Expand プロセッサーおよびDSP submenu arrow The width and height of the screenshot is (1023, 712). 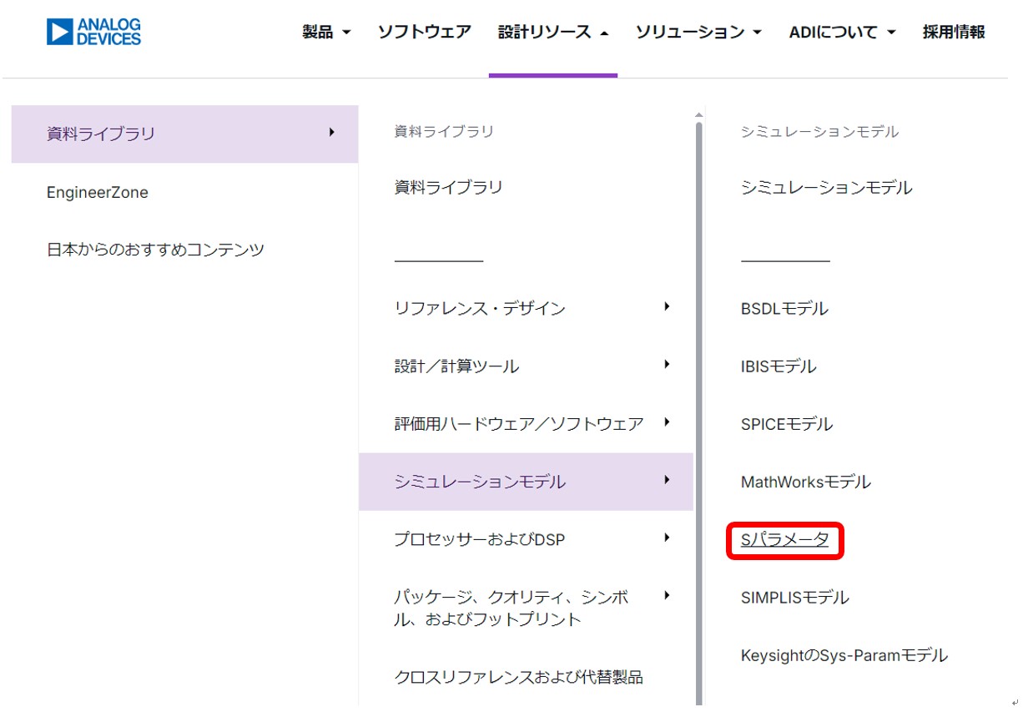[667, 538]
